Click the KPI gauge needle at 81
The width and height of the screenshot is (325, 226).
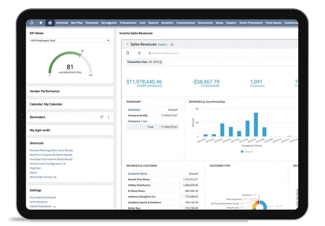click(x=81, y=55)
